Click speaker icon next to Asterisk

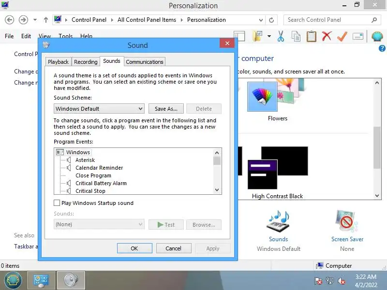tap(69, 160)
